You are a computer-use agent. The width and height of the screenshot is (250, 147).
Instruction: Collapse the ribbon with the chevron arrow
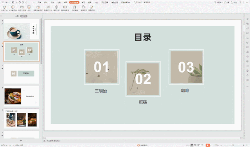[x=247, y=2]
